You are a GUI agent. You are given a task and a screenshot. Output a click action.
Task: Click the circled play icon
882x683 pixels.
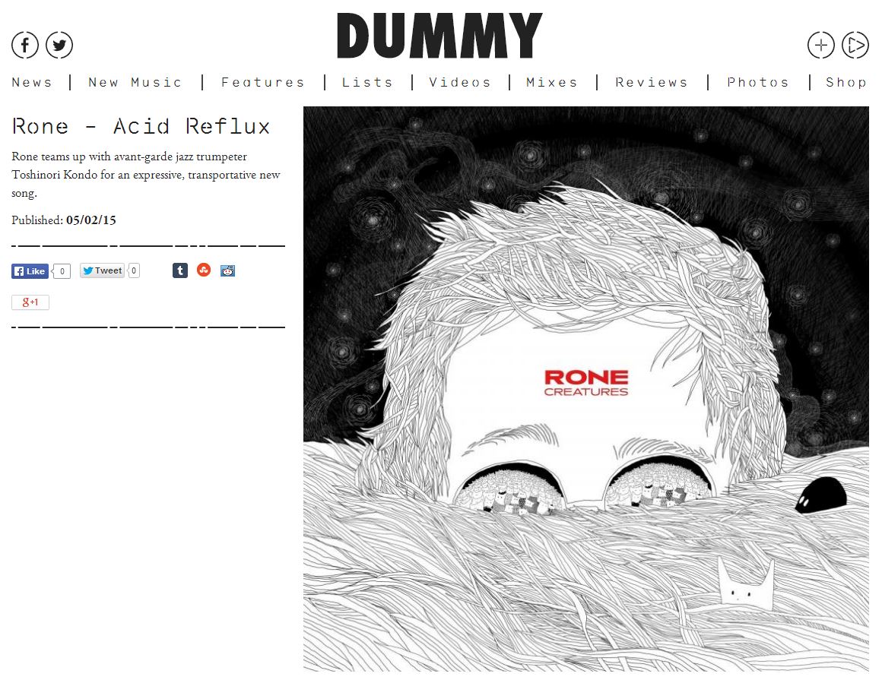click(855, 45)
